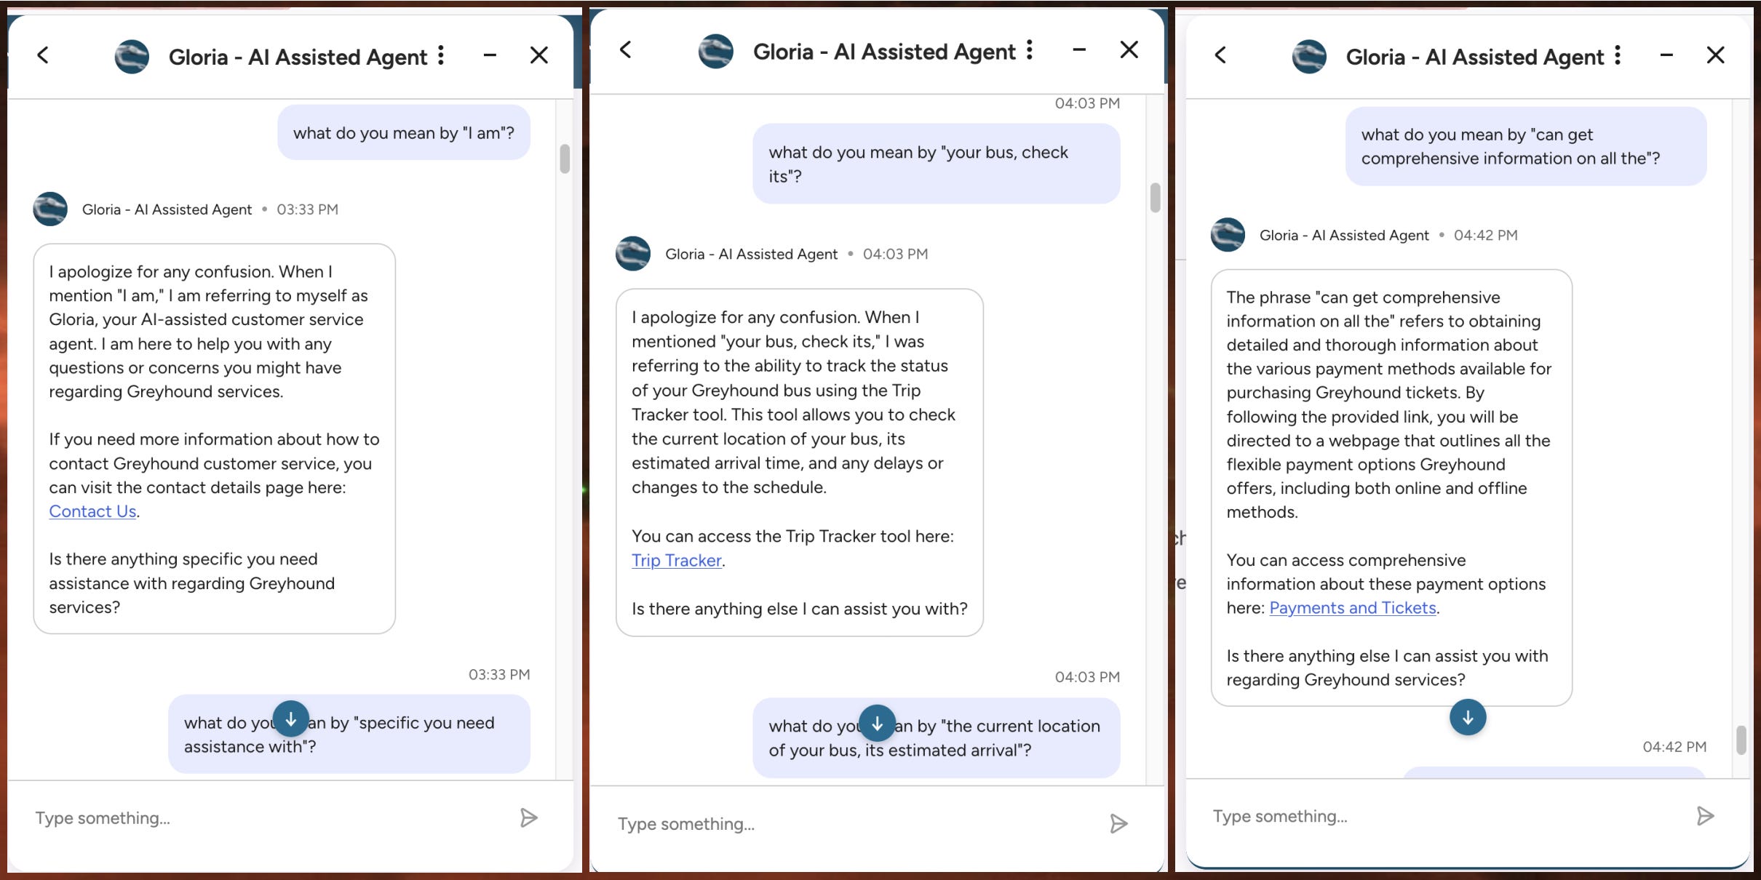Click the 04:03 PM timestamp beside Gloria's name
Image resolution: width=1761 pixels, height=880 pixels.
(895, 254)
